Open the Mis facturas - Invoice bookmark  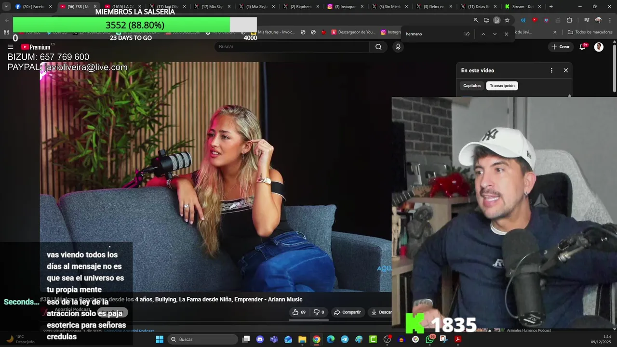click(272, 32)
